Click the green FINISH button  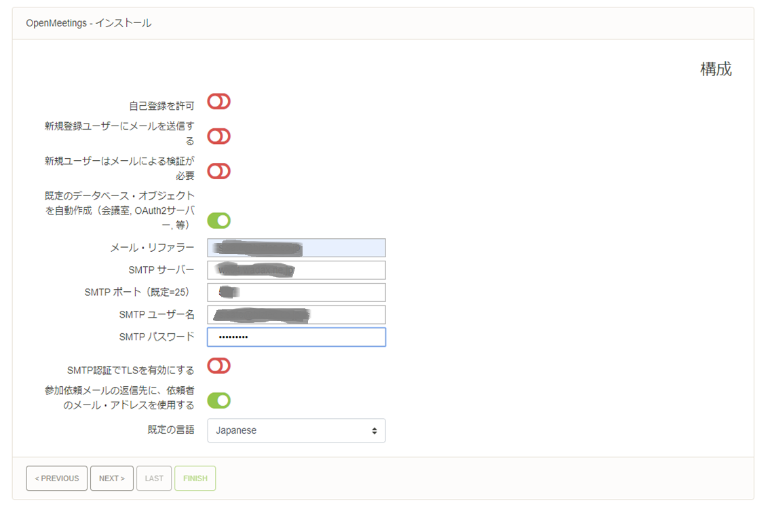point(195,478)
